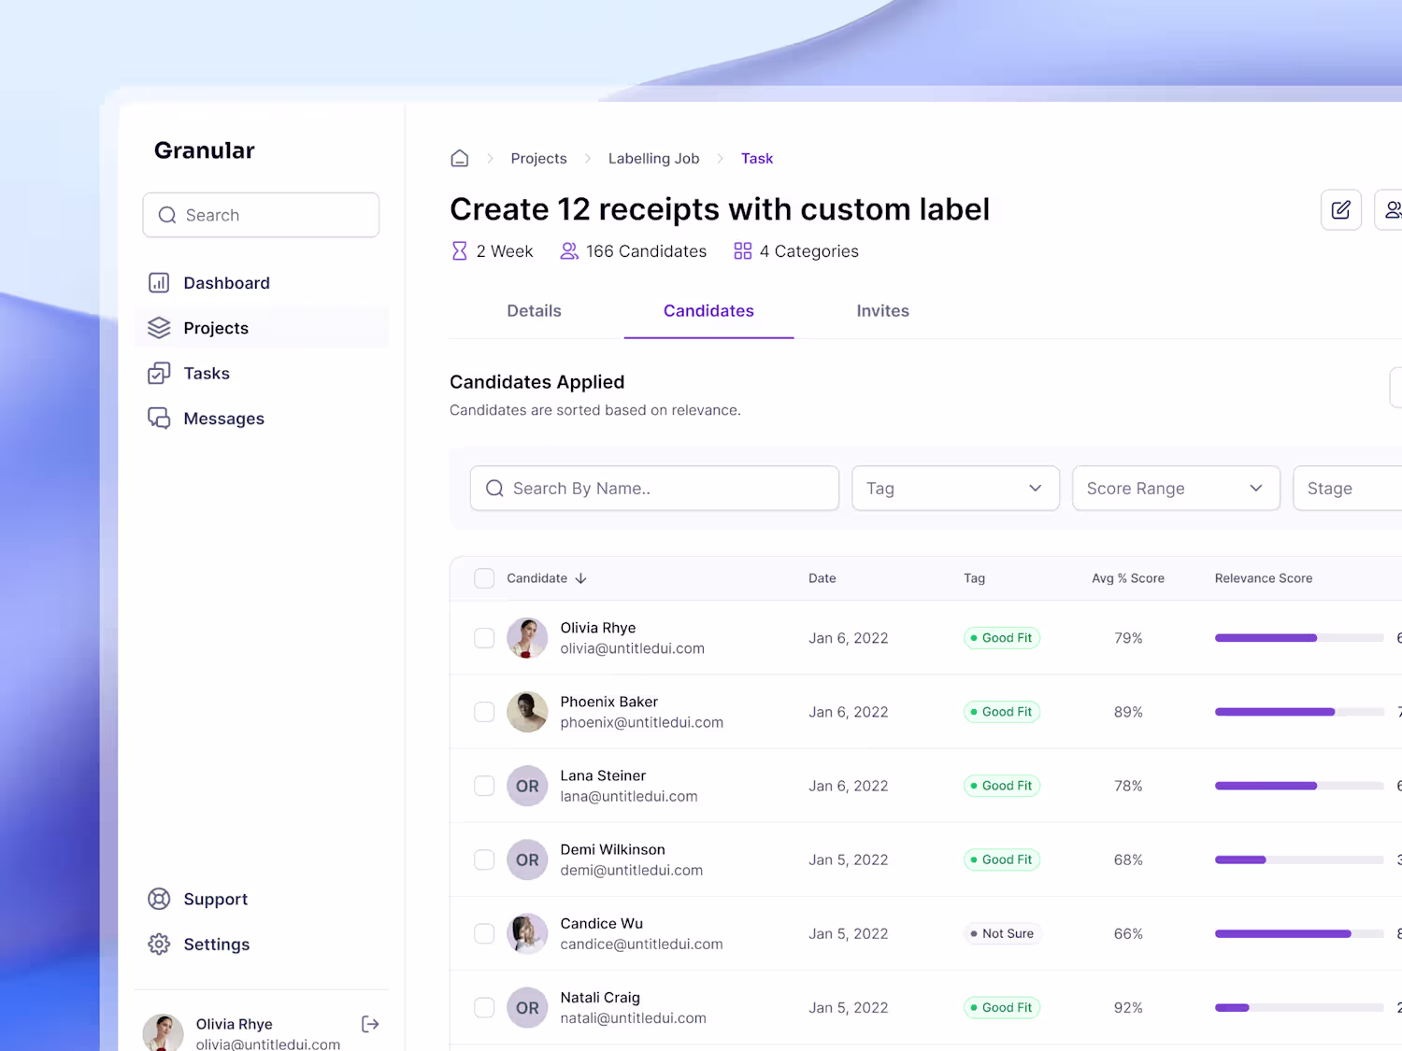Screen dimensions: 1402x1051
Task: Tick the checkbox for Phoenix Baker
Action: 484,712
